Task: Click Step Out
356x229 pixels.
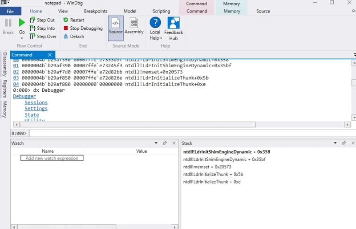Action: point(42,20)
